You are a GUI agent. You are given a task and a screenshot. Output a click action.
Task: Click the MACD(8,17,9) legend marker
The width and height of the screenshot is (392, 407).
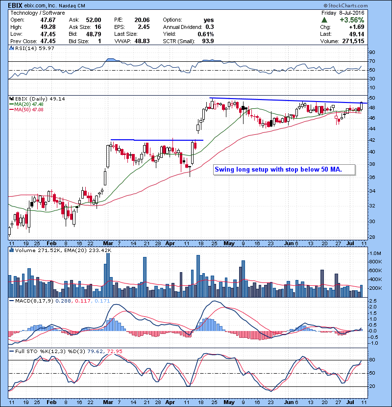[11, 301]
